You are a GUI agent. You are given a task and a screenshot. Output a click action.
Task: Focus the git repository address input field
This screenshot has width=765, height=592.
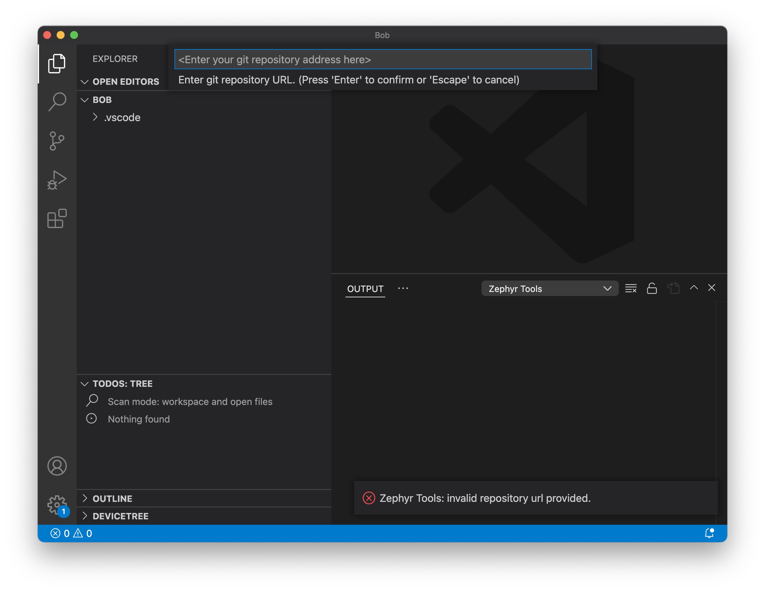pos(382,60)
